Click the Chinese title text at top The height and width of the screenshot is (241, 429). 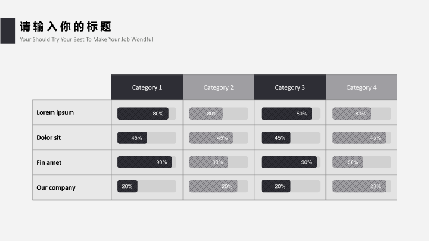[x=66, y=27]
